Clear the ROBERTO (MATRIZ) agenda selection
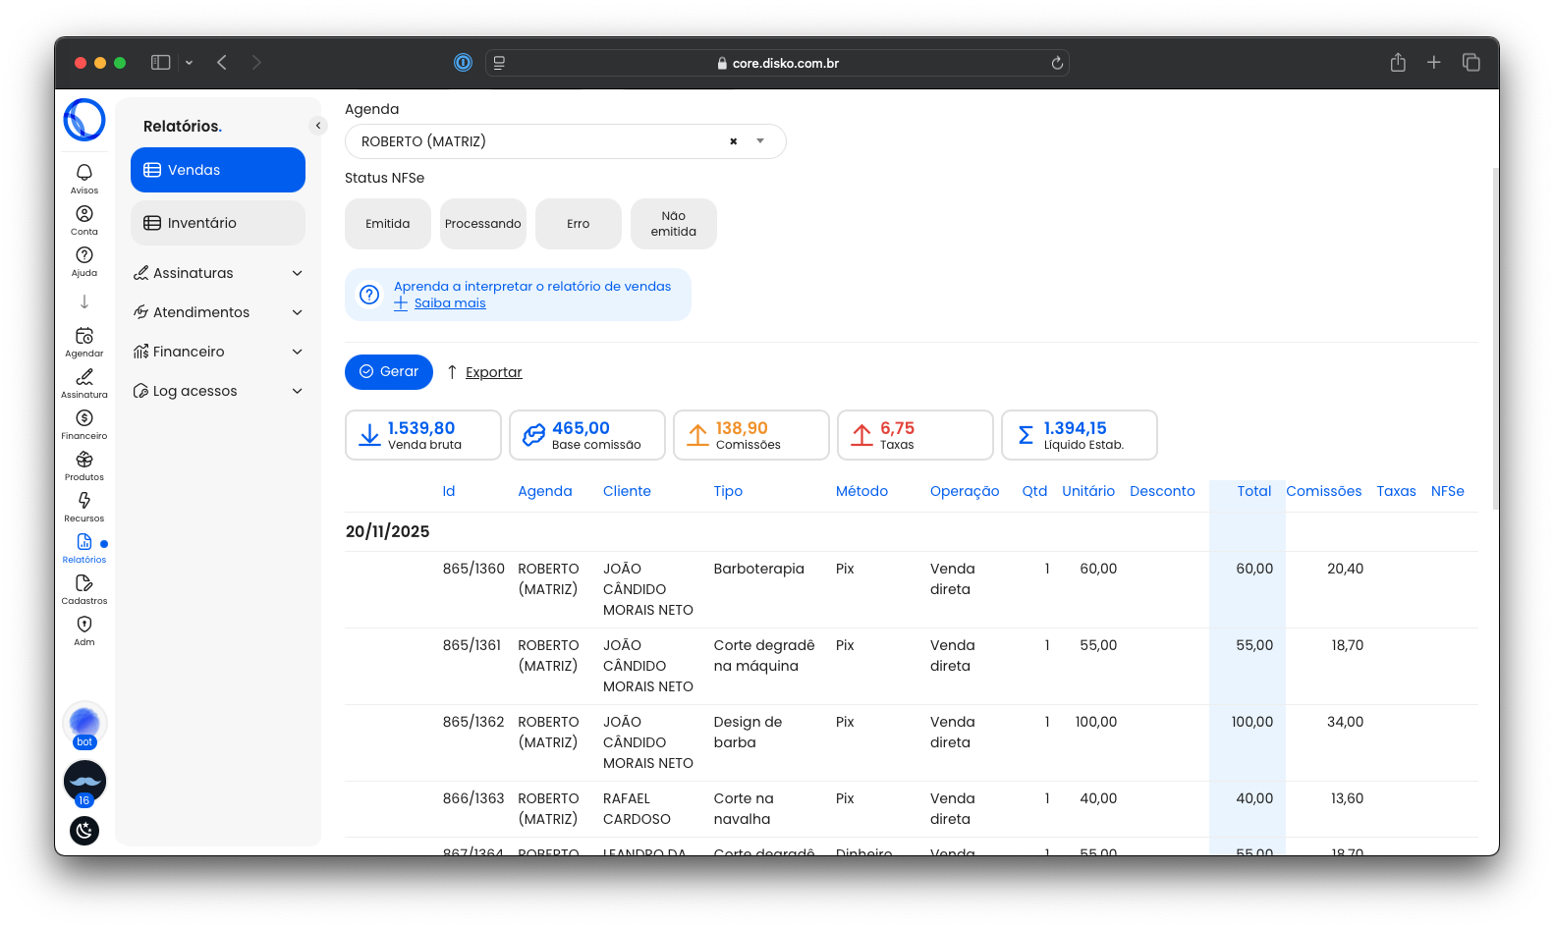This screenshot has width=1554, height=928. pyautogui.click(x=733, y=141)
